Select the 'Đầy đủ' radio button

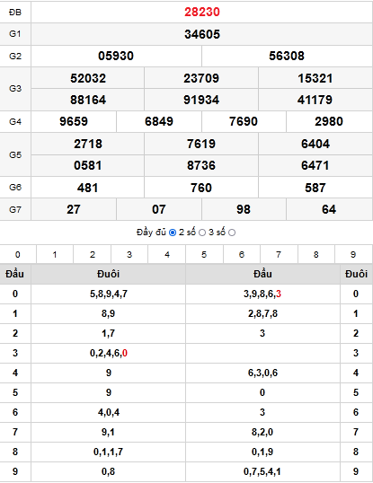point(173,233)
